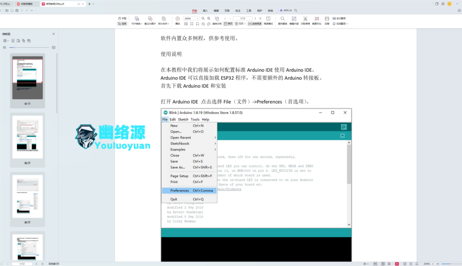Screen dimensions: 462x266
Task: Open WPS AI assistant
Action: pyautogui.click(x=286, y=11)
